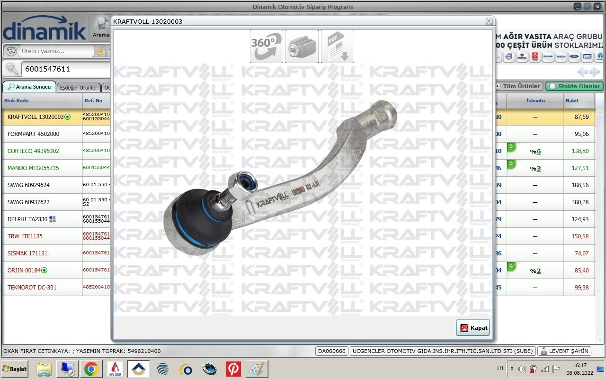The image size is (606, 379).
Task: Click the BMC brand logo
Action: 587,57
